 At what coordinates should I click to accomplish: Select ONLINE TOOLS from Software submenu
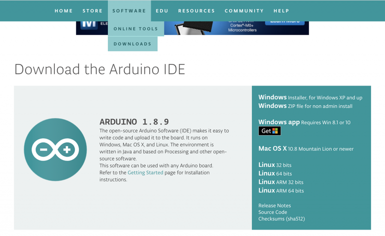tap(136, 29)
